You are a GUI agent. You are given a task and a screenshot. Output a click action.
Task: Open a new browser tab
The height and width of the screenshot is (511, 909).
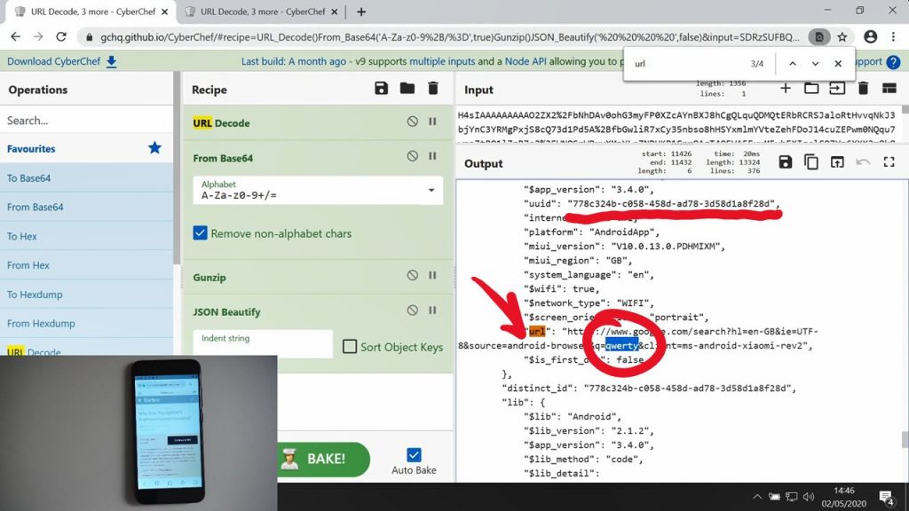coord(361,12)
